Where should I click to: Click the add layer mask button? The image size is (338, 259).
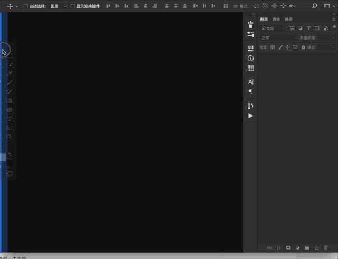click(288, 247)
